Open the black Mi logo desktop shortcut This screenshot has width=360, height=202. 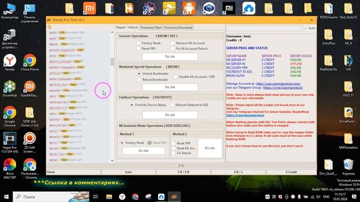[x=229, y=8]
